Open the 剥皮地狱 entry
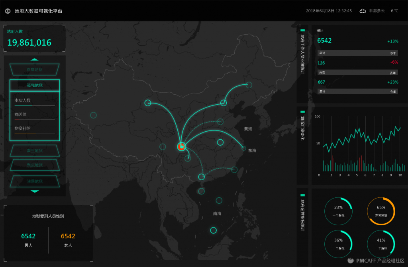408x267 pixels. 35,165
